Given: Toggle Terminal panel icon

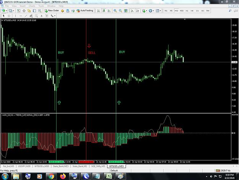Looking at the screenshot, I should point(34,11).
